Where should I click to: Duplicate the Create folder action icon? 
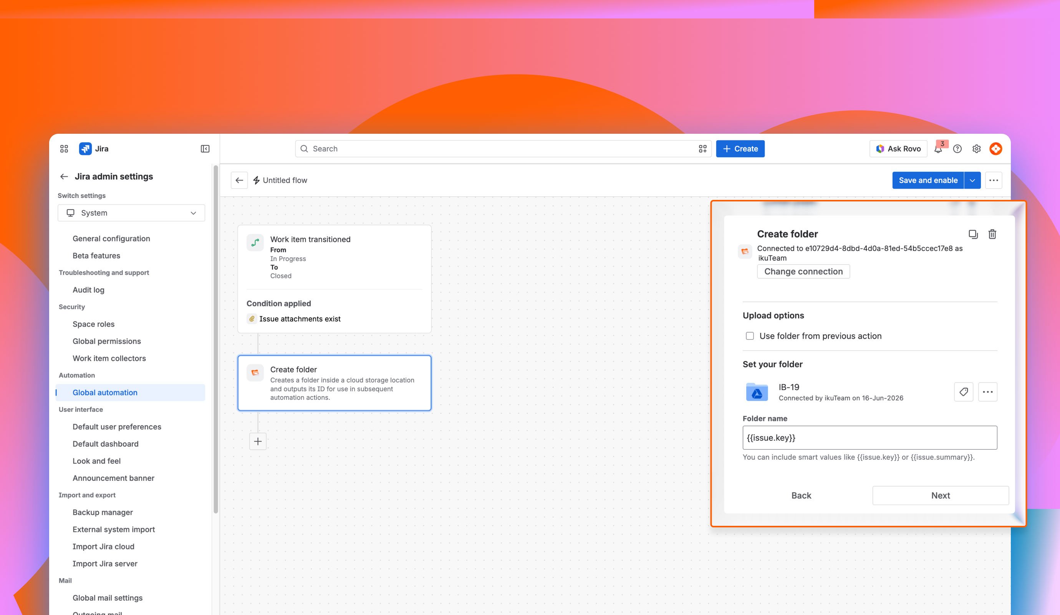(973, 234)
